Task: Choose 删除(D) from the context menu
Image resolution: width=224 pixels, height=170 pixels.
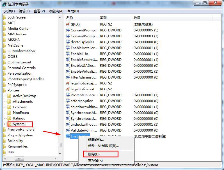Action: click(x=94, y=154)
